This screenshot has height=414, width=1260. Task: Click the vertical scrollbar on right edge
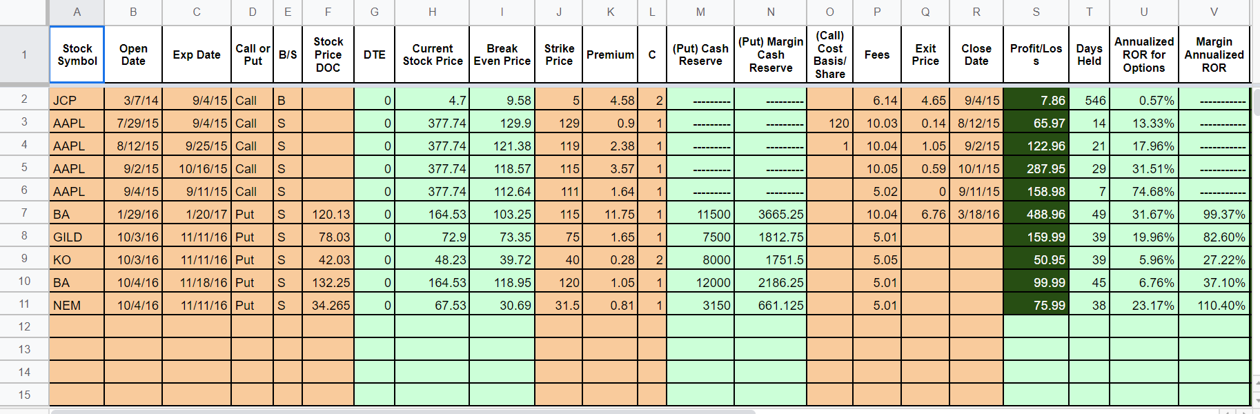tap(1256, 101)
